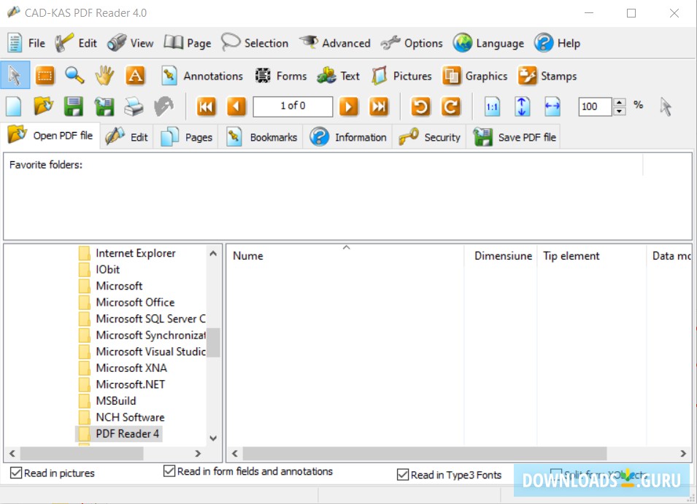Select the Hand pan tool
This screenshot has width=697, height=504.
tap(105, 75)
